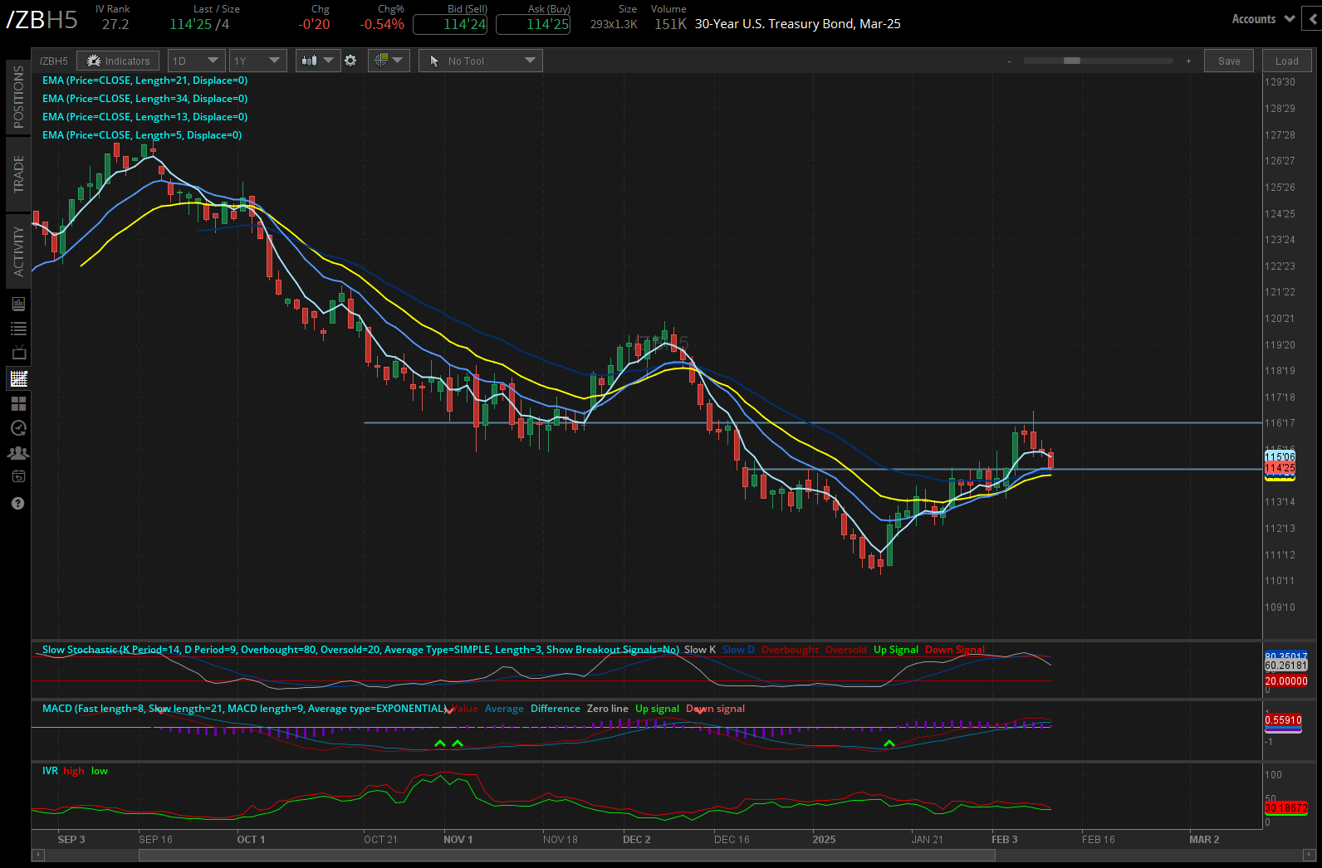Click the red 20.00000 oversold level marker
This screenshot has width=1322, height=868.
pos(1286,681)
